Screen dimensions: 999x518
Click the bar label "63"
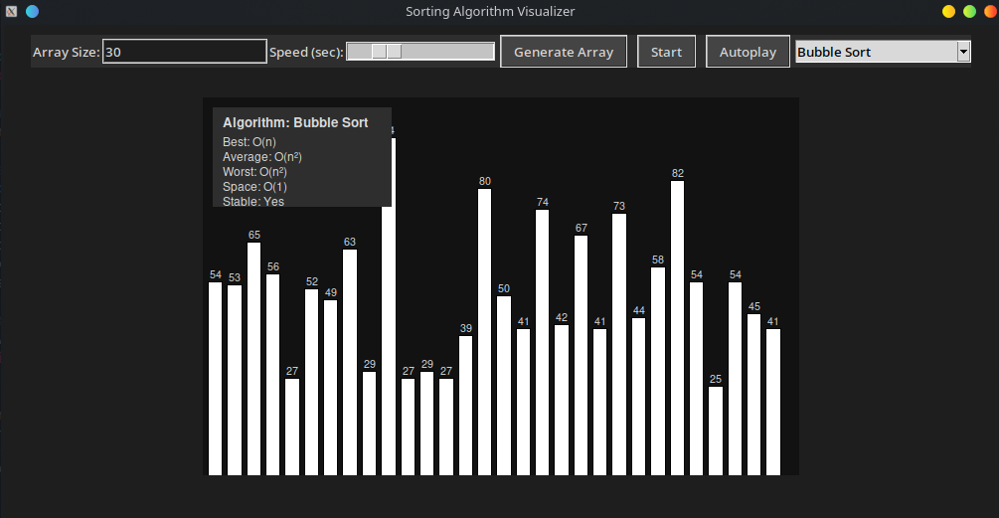point(349,243)
